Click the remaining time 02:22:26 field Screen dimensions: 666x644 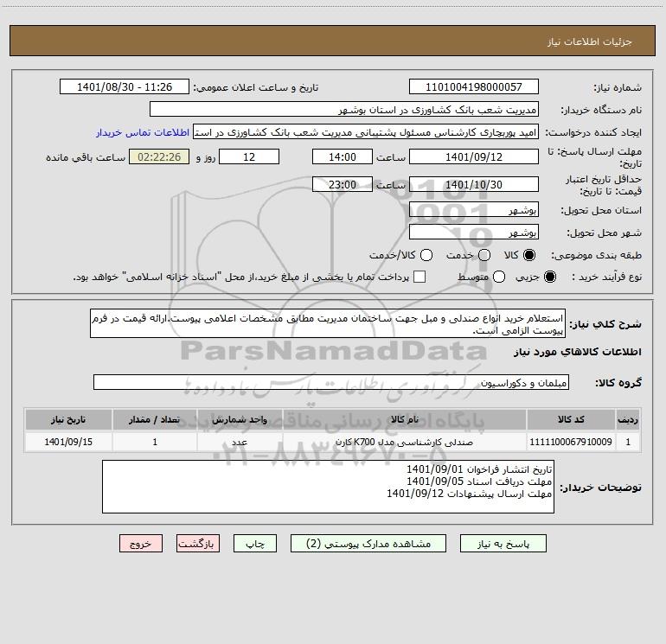click(x=159, y=156)
